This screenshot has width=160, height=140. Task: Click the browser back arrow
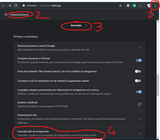tap(3, 5)
